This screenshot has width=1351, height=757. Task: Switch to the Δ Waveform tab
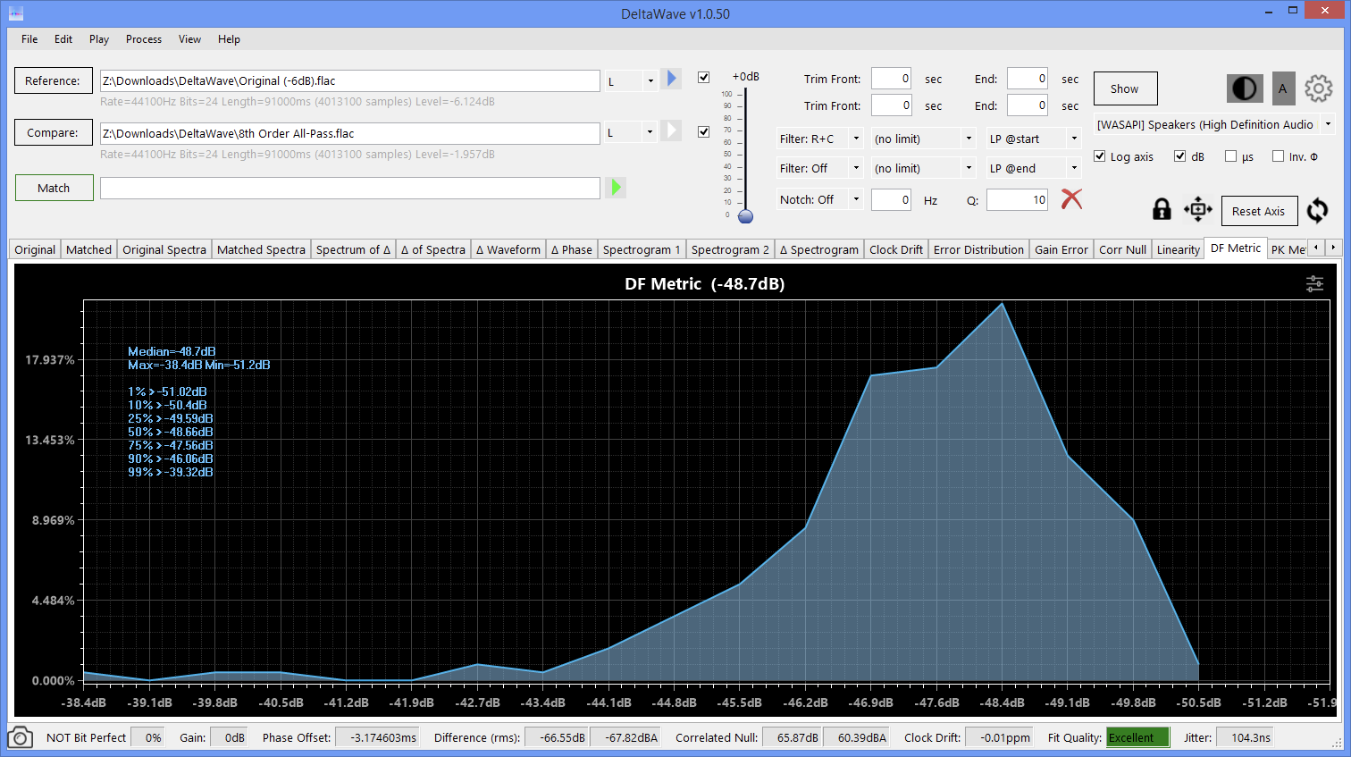tap(508, 249)
